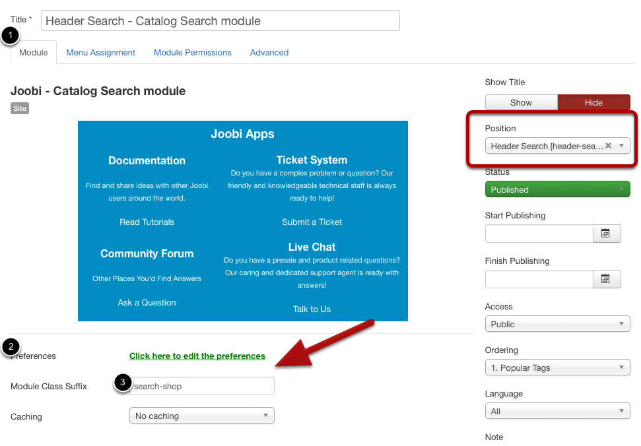The height and width of the screenshot is (446, 641).
Task: Set Show Title to Hide
Action: [x=593, y=102]
